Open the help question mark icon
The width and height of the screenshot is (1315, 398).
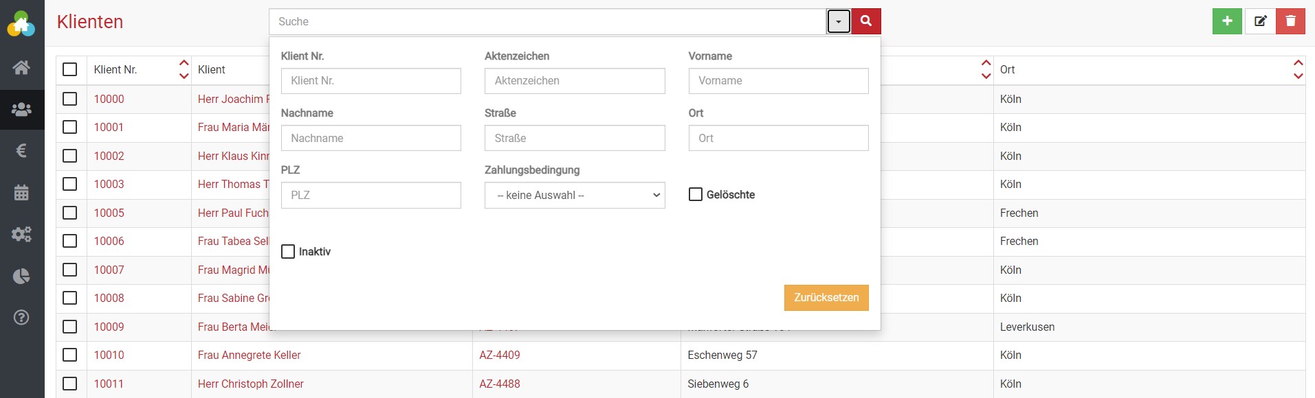coord(21,317)
